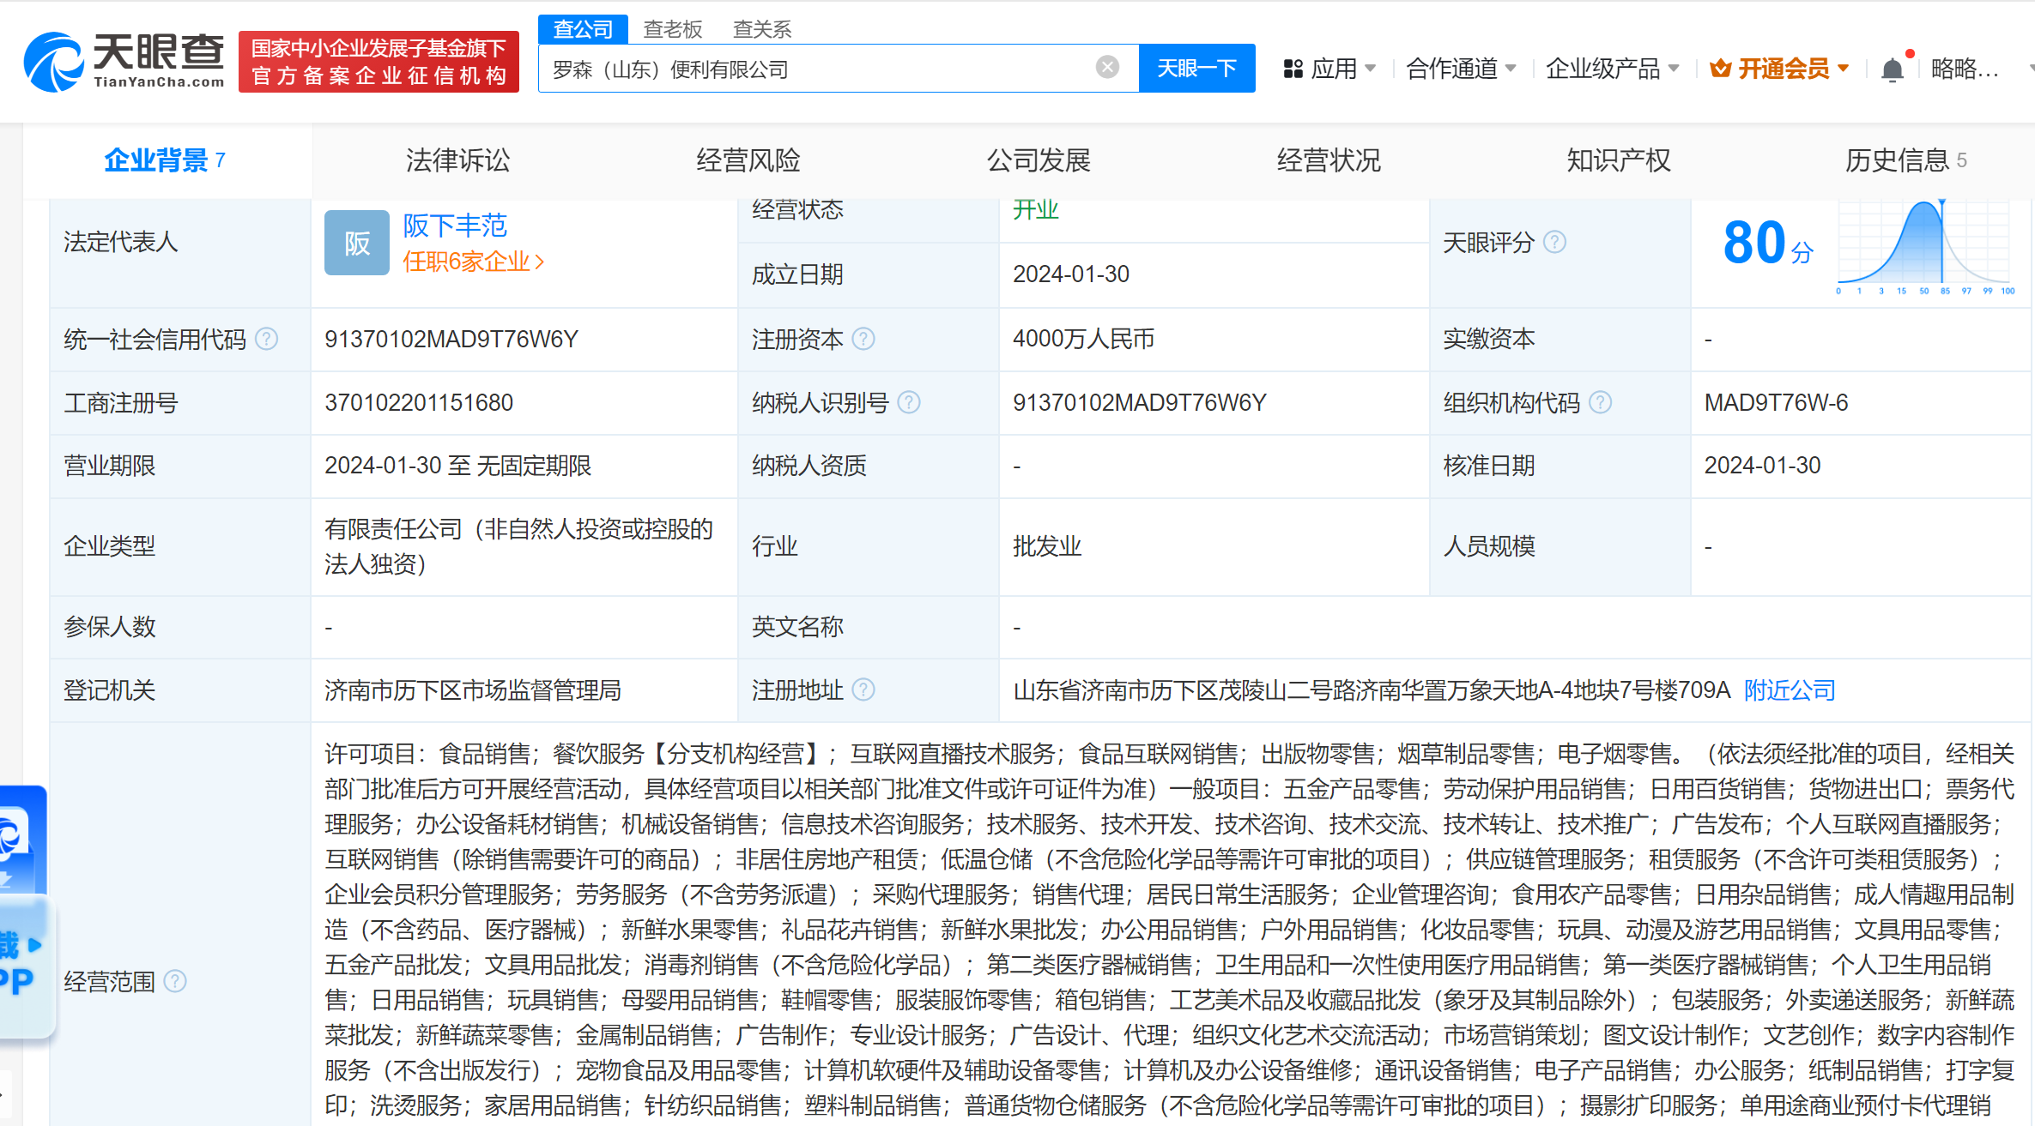Select the 批发业 industry value
2035x1126 pixels.
(x=1047, y=546)
